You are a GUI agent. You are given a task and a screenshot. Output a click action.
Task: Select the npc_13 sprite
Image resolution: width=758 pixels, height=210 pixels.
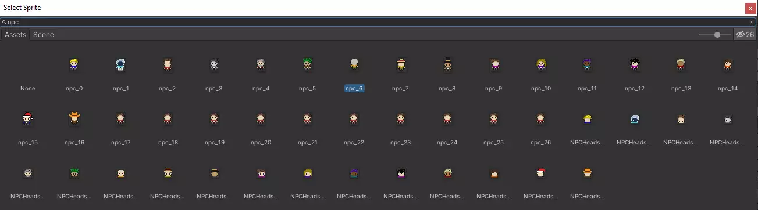[681, 65]
